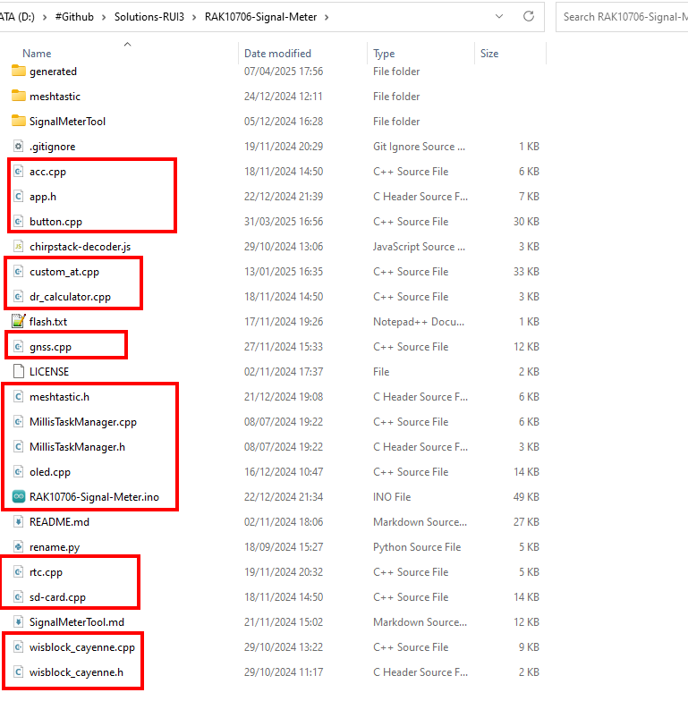
Task: Click the refresh button in address bar
Action: (x=529, y=16)
